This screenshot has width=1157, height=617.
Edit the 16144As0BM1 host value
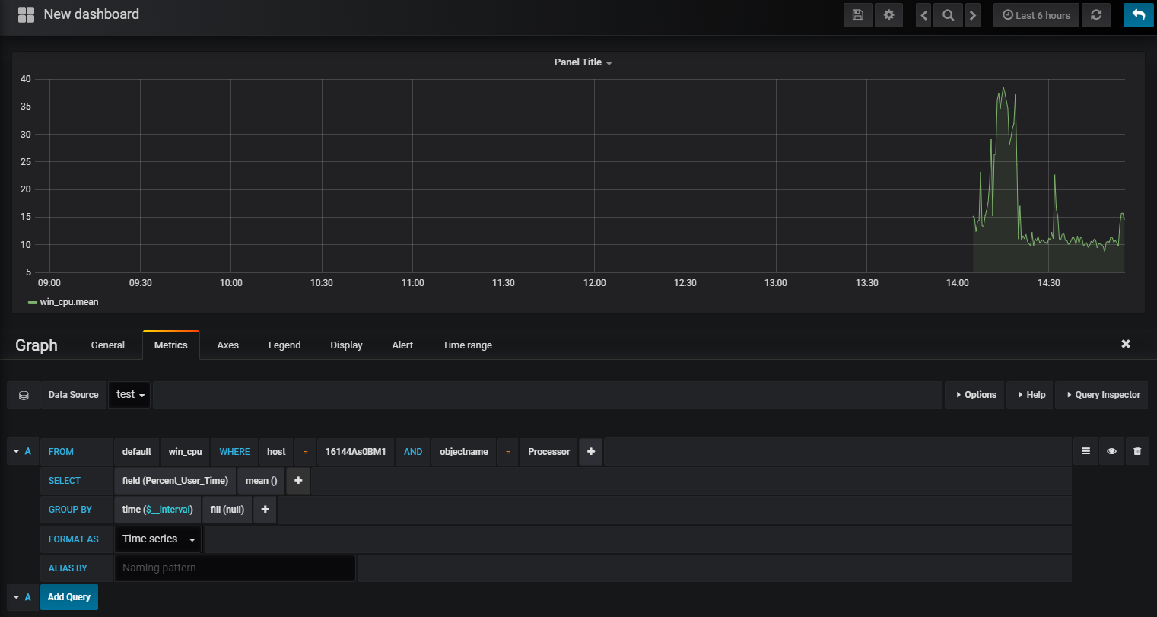click(356, 451)
